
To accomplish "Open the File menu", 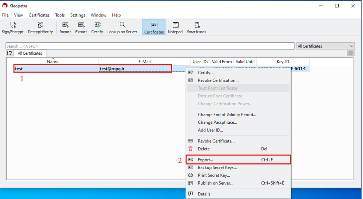I will pos(5,15).
